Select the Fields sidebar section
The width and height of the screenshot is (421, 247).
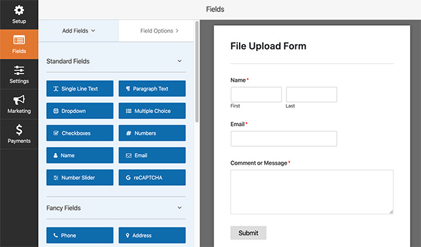19,44
